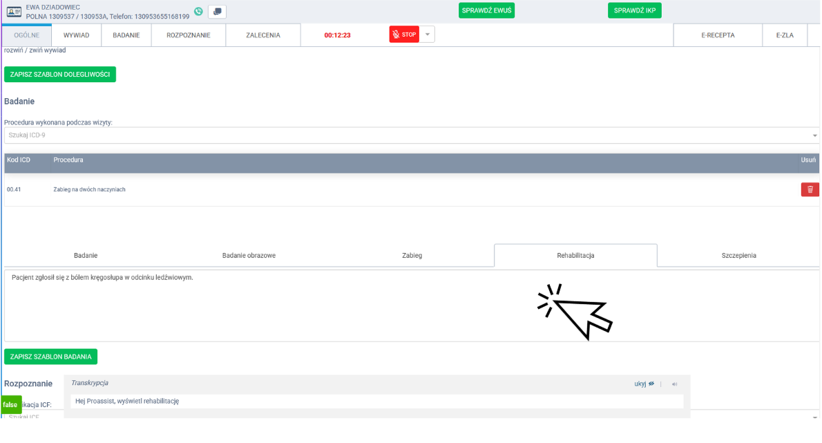Image resolution: width=822 pixels, height=443 pixels.
Task: Click the speaker icon in transcription panel
Action: pyautogui.click(x=674, y=384)
